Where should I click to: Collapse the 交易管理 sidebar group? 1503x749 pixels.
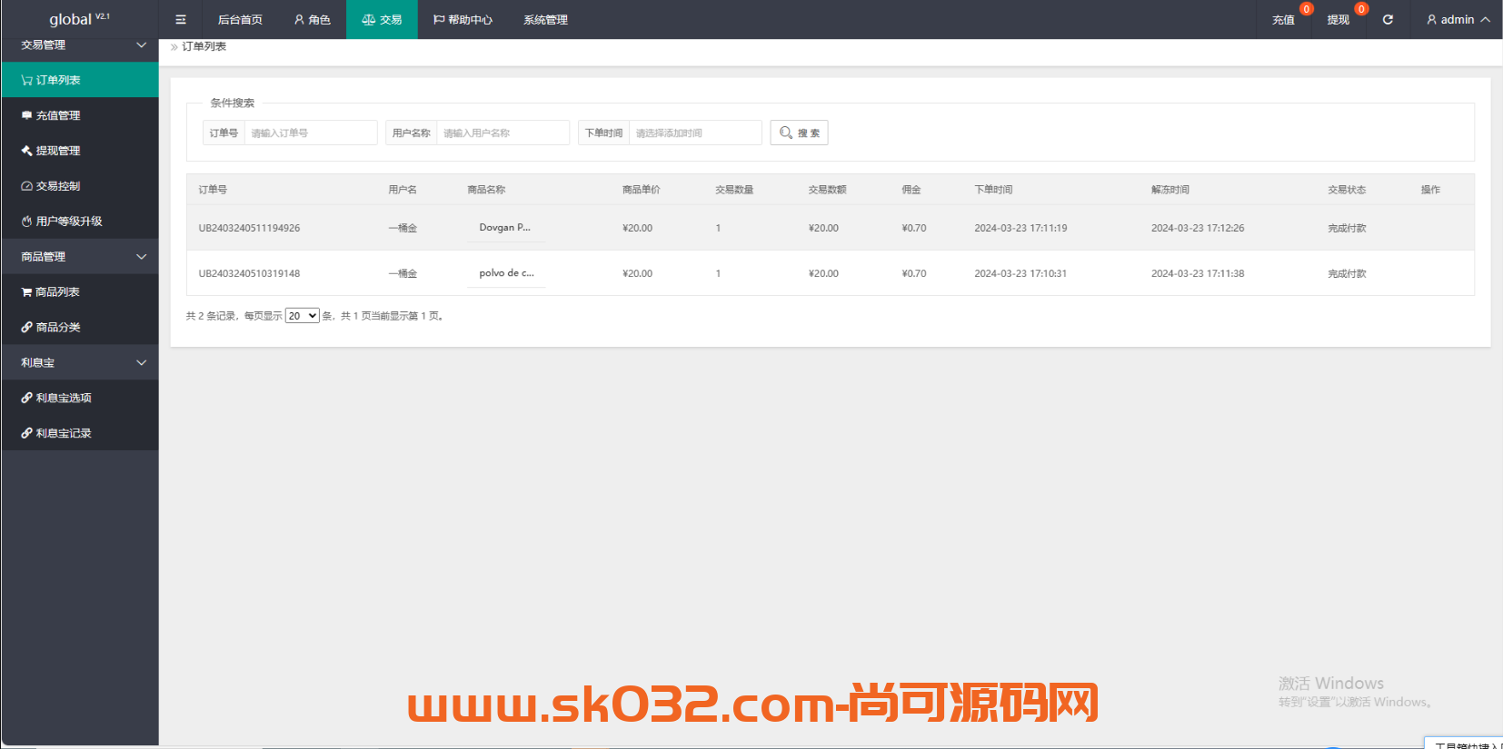(80, 44)
